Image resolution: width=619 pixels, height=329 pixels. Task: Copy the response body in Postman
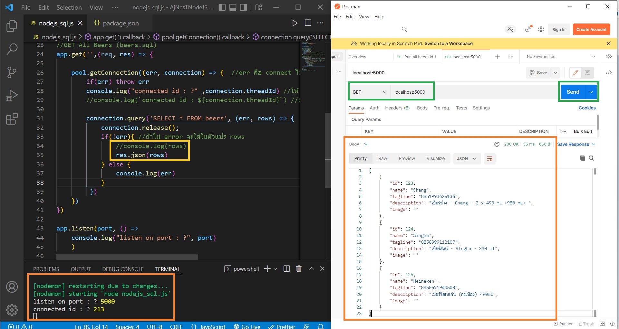click(x=582, y=158)
